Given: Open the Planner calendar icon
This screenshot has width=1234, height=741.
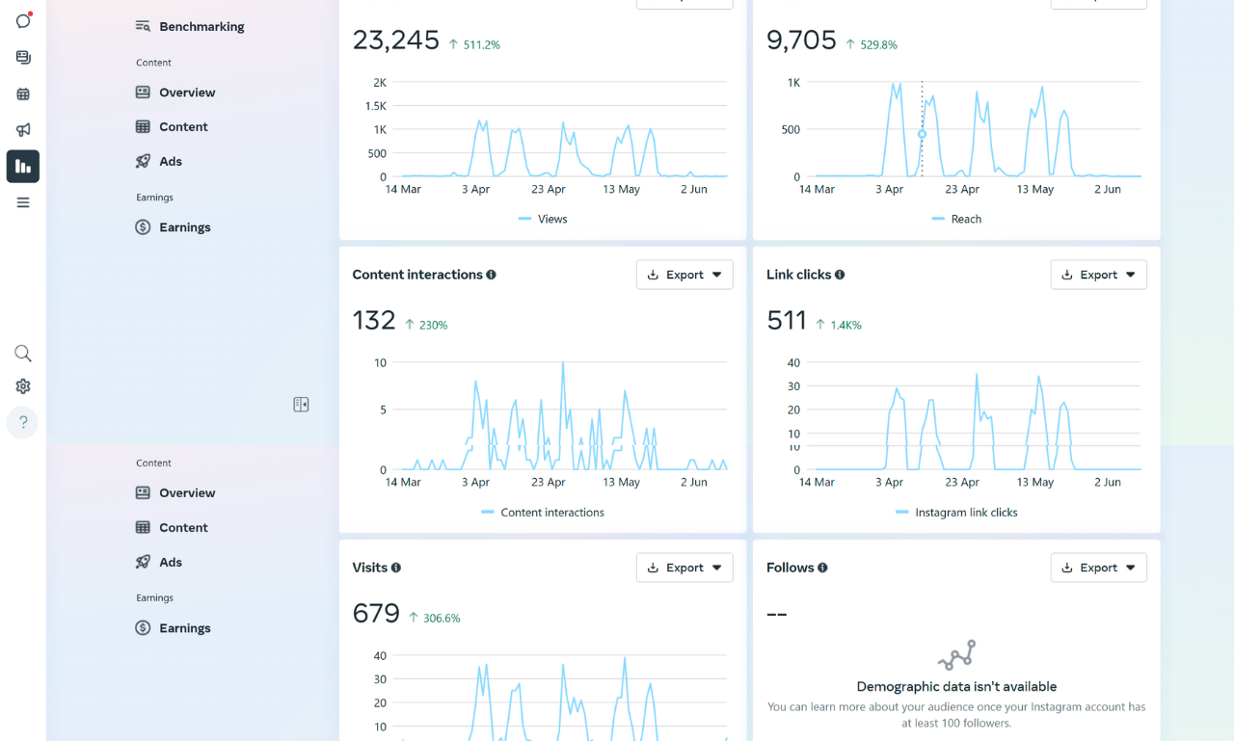Looking at the screenshot, I should (23, 94).
